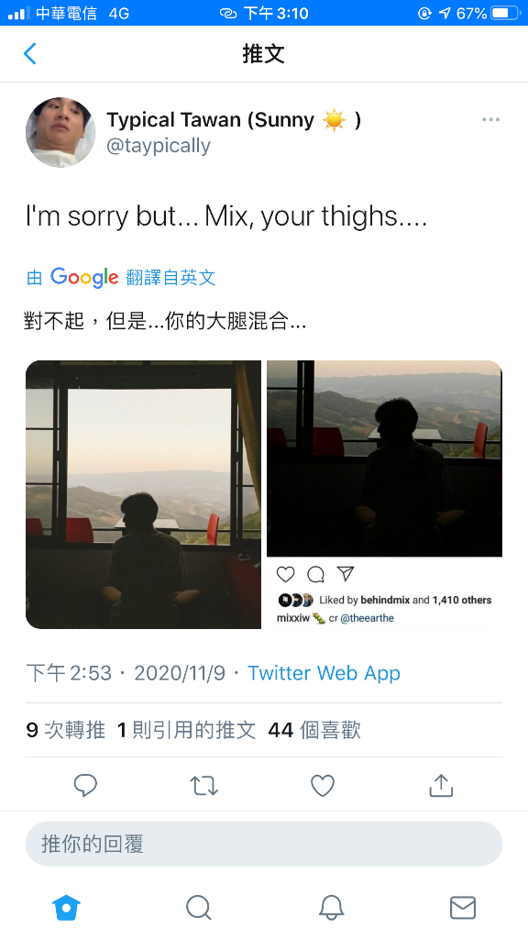Viewport: 528px width, 939px height.
Task: View the 44 likes list
Action: 314,730
